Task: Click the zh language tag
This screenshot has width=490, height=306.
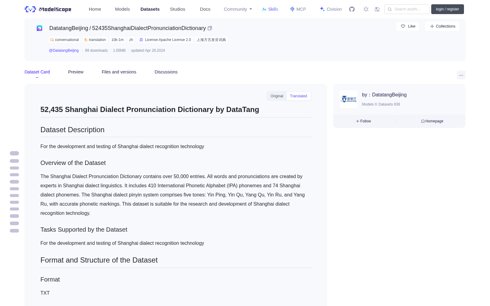Action: (x=131, y=40)
